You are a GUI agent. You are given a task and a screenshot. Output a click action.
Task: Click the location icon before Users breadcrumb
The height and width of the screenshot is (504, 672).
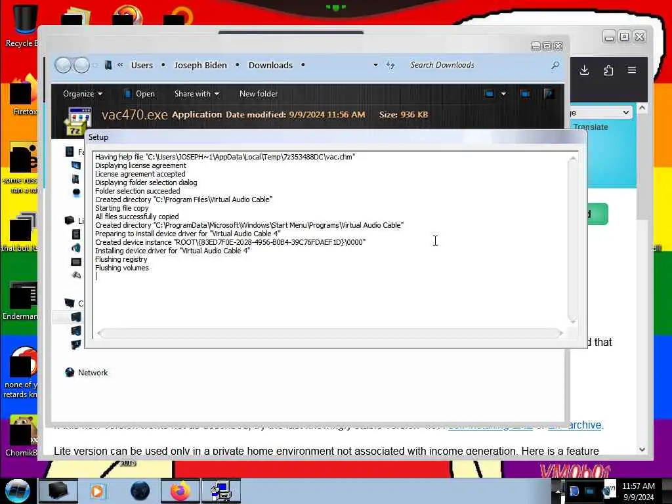[108, 65]
